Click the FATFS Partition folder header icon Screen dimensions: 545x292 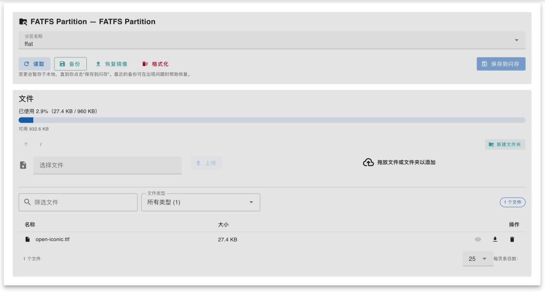pyautogui.click(x=23, y=22)
